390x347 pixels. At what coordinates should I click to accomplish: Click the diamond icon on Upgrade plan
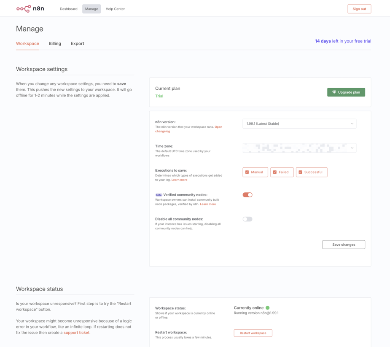(334, 92)
